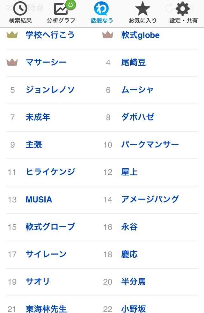Select the 軟式グローブ link at rank 15
204x313 pixels.
tap(49, 227)
